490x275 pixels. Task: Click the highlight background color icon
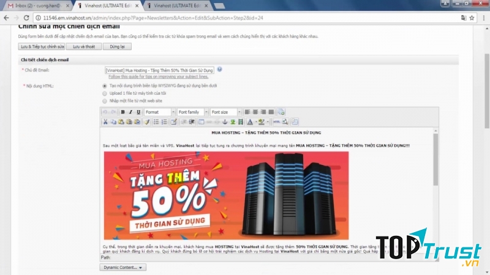pos(262,122)
